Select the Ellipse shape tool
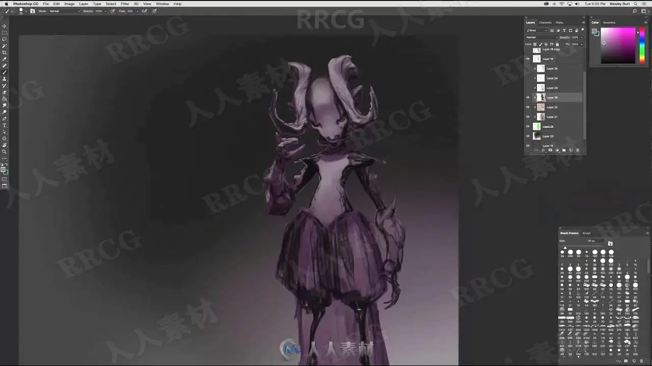The height and width of the screenshot is (366, 652). pyautogui.click(x=5, y=138)
